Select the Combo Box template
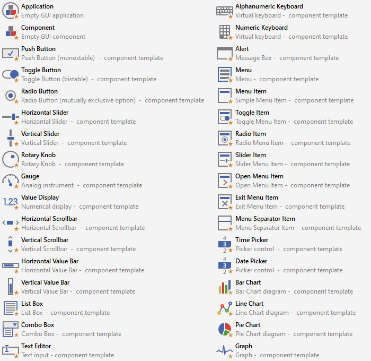Screen dimensions: 371x361 tap(38, 325)
